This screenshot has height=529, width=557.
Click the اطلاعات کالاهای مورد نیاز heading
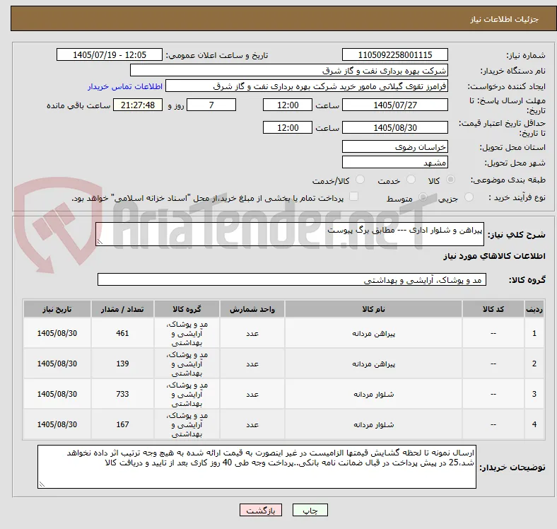[494, 256]
